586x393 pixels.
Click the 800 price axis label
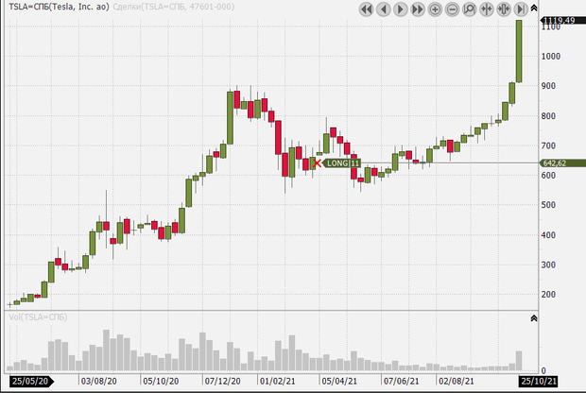(x=548, y=116)
